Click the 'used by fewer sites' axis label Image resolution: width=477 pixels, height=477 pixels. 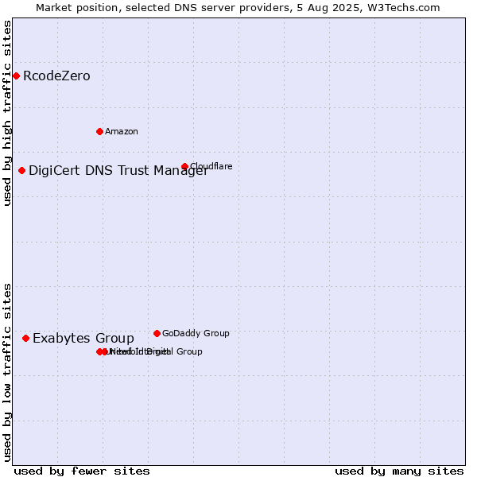coord(82,471)
